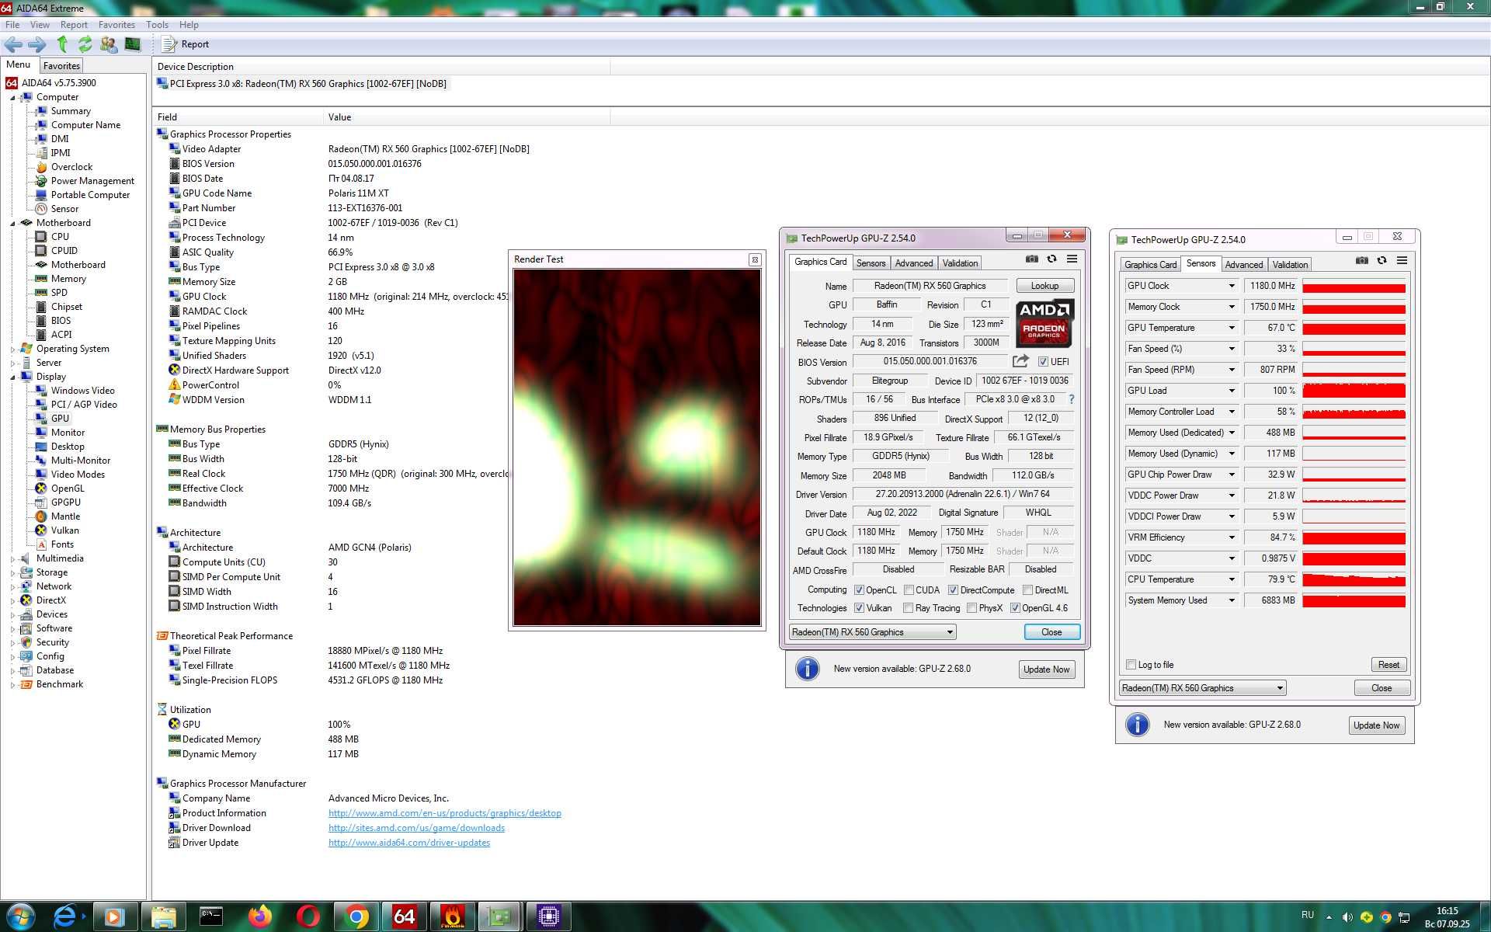Click the Lookup button in GPU-Z
Screen dimensions: 1491x932
coord(1044,286)
